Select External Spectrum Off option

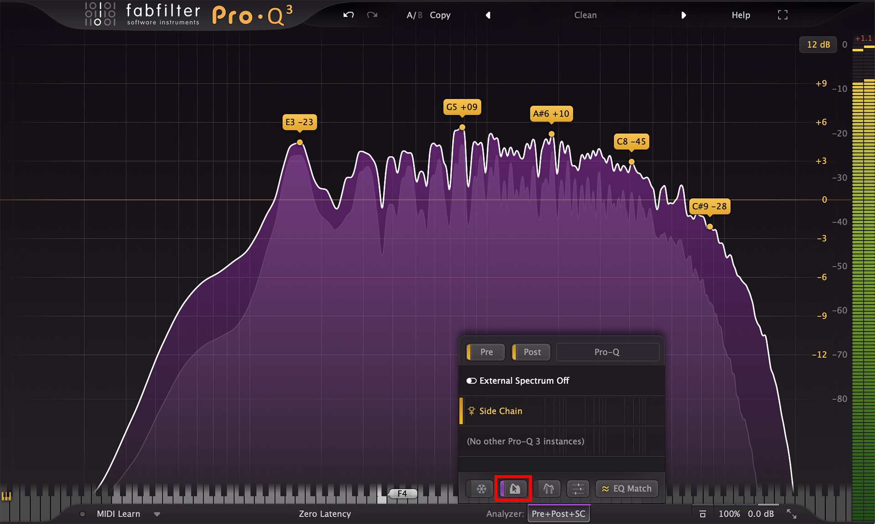(x=561, y=381)
